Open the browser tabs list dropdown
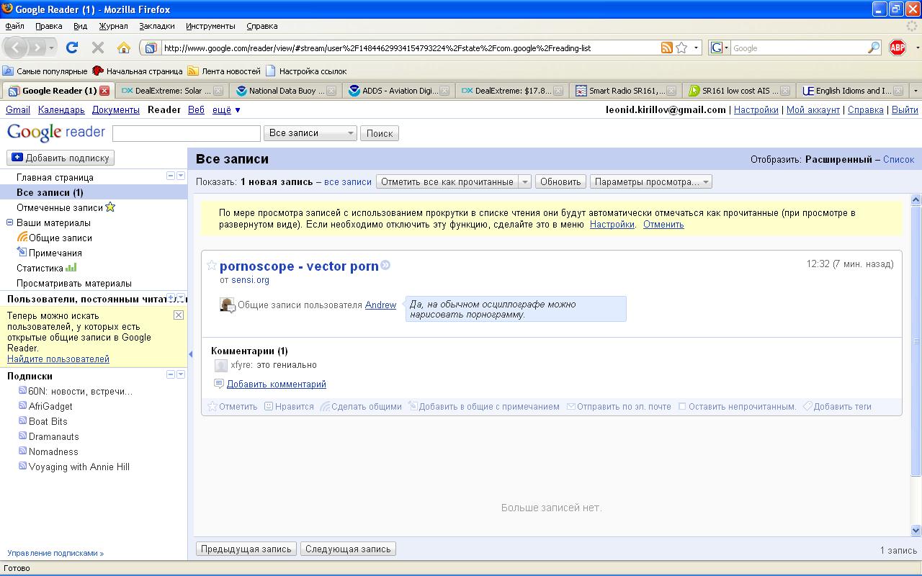The width and height of the screenshot is (922, 576). pos(916,91)
